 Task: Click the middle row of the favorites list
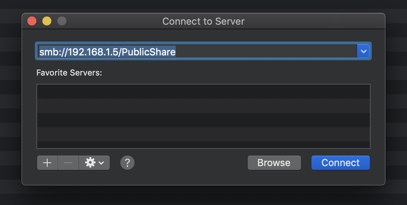pyautogui.click(x=203, y=120)
